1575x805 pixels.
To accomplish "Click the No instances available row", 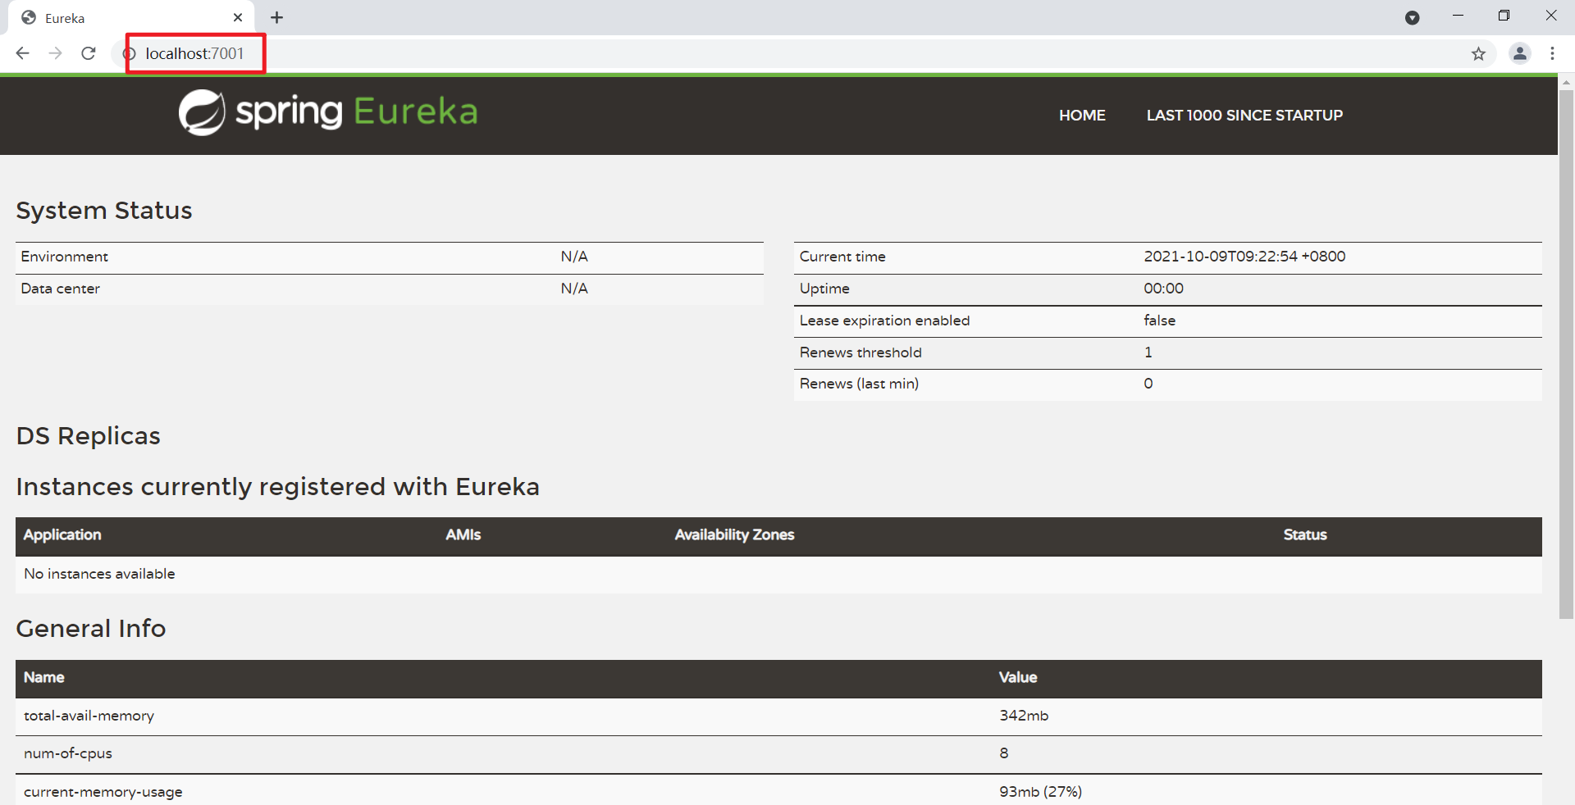I will click(x=778, y=574).
